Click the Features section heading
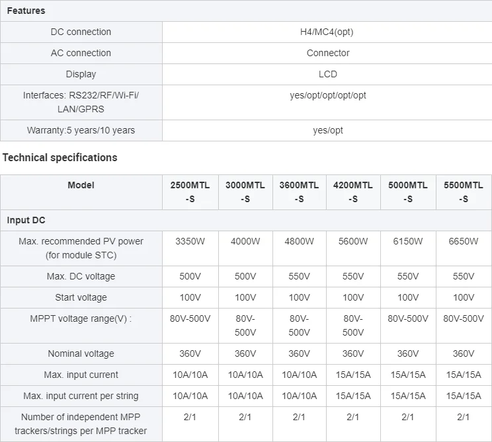Viewport: 492px width, 442px height. pos(26,11)
